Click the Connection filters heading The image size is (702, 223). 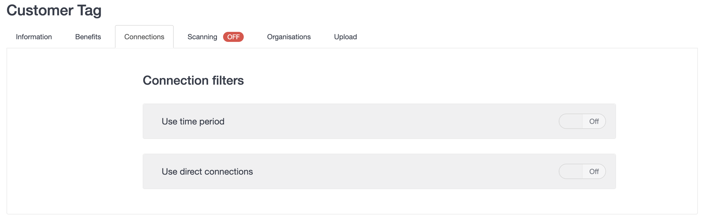[x=193, y=81]
